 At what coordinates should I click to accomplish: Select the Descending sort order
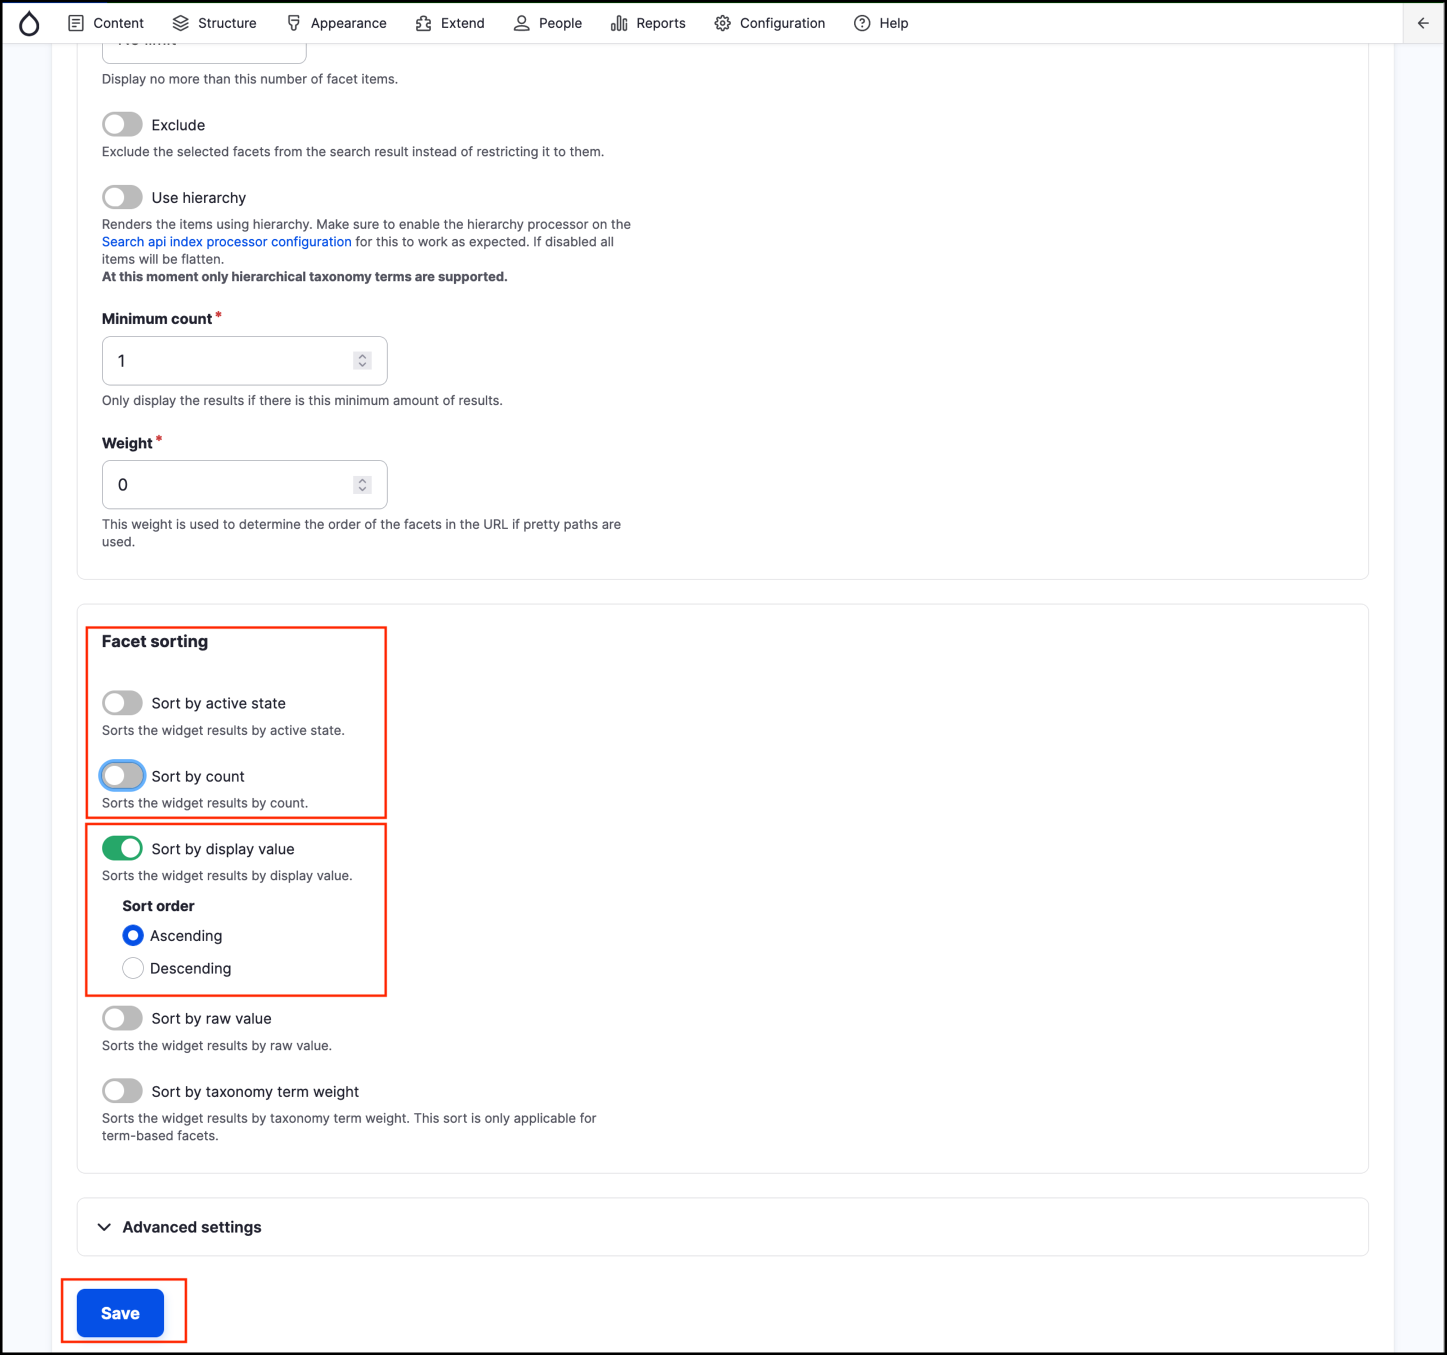tap(132, 968)
